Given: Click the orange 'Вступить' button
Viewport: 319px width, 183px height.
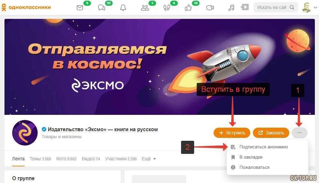Looking at the screenshot, I should (232, 133).
